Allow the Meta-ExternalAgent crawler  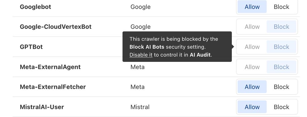pyautogui.click(x=252, y=67)
